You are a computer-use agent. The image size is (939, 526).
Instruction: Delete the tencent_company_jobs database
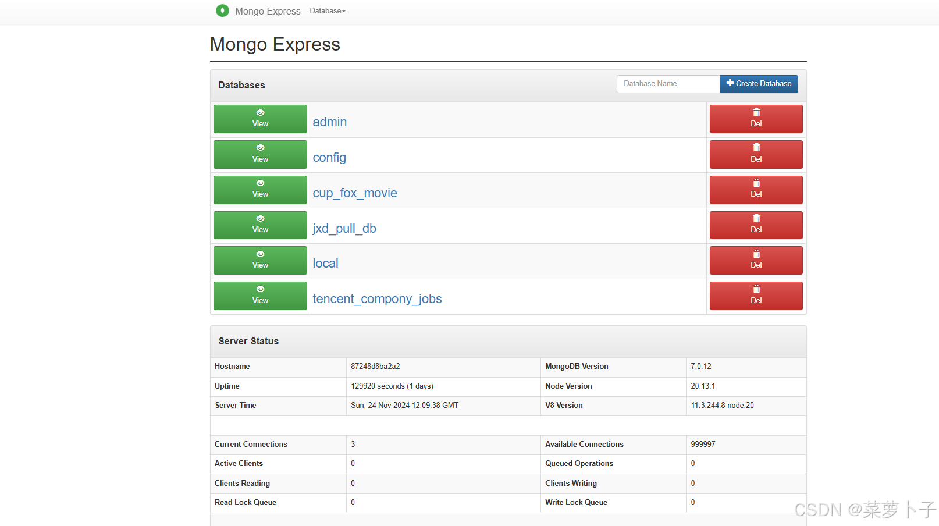[756, 296]
